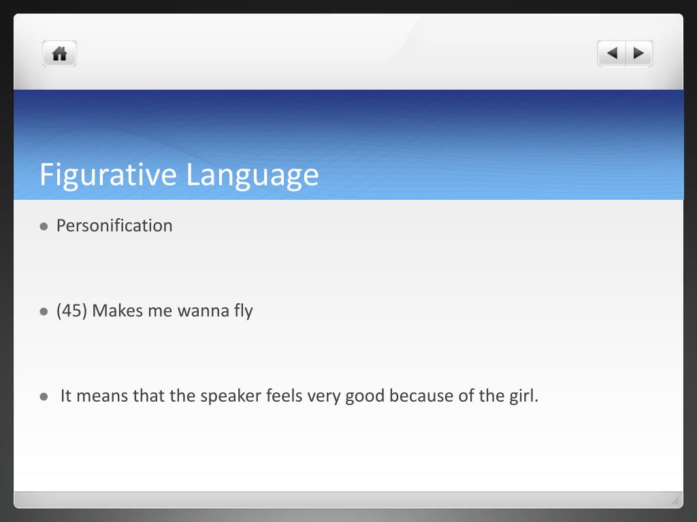Click the 'Personification' bullet text
Screen dimensions: 697x522
pos(114,226)
